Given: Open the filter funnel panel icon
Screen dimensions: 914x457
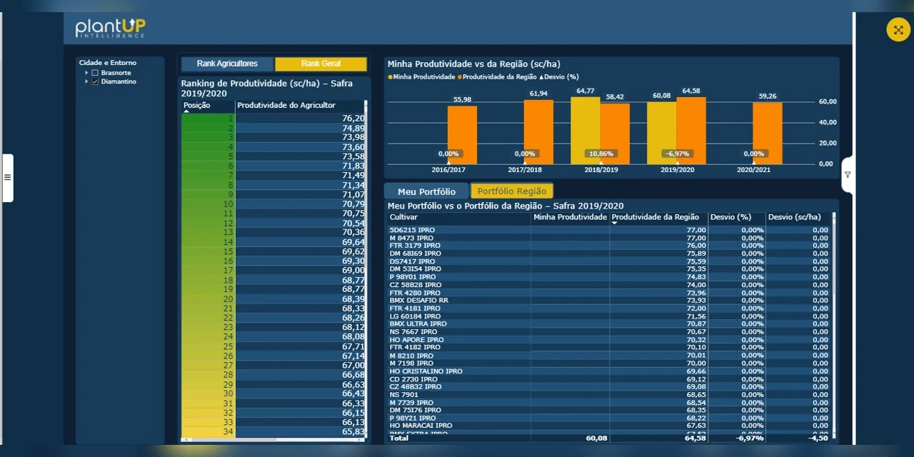Looking at the screenshot, I should (x=848, y=174).
